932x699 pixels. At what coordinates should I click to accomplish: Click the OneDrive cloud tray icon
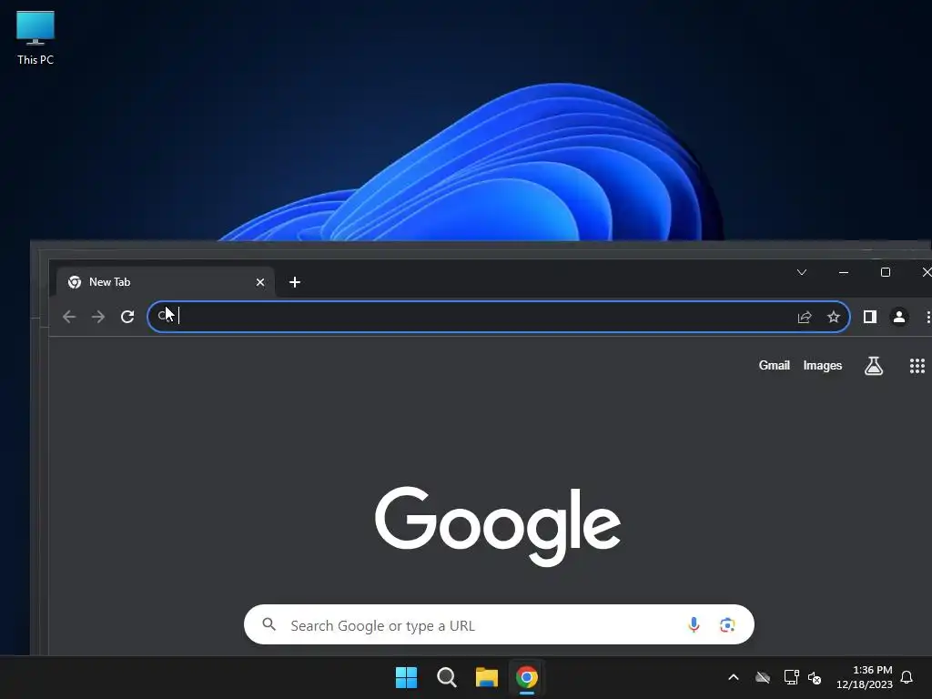763,677
